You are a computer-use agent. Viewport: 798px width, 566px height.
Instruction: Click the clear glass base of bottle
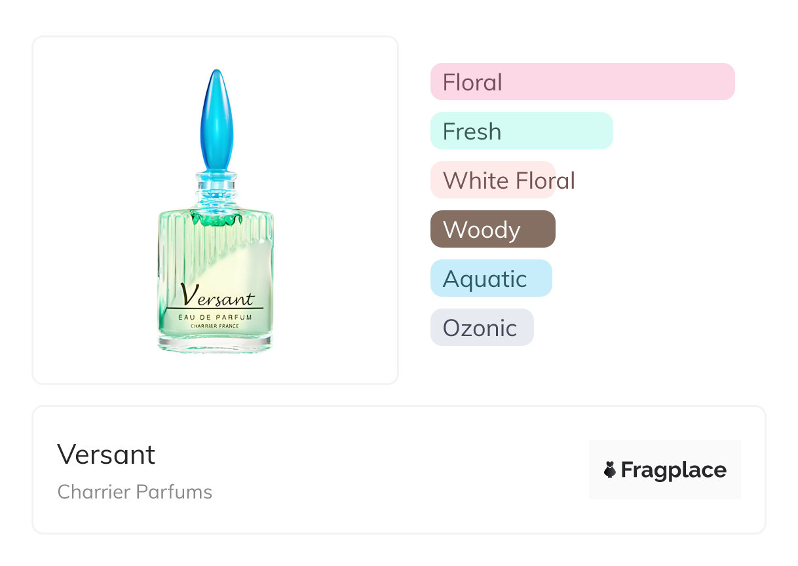[x=215, y=344]
